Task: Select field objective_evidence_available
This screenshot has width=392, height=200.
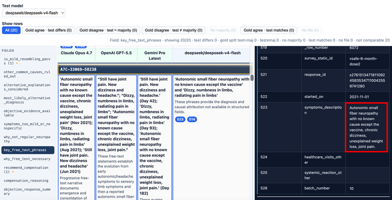Action: pos(27,113)
